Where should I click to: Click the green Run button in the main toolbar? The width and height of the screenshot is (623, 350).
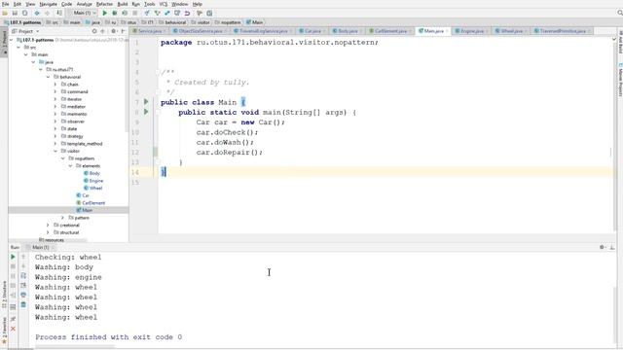point(105,13)
